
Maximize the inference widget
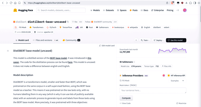(181, 103)
